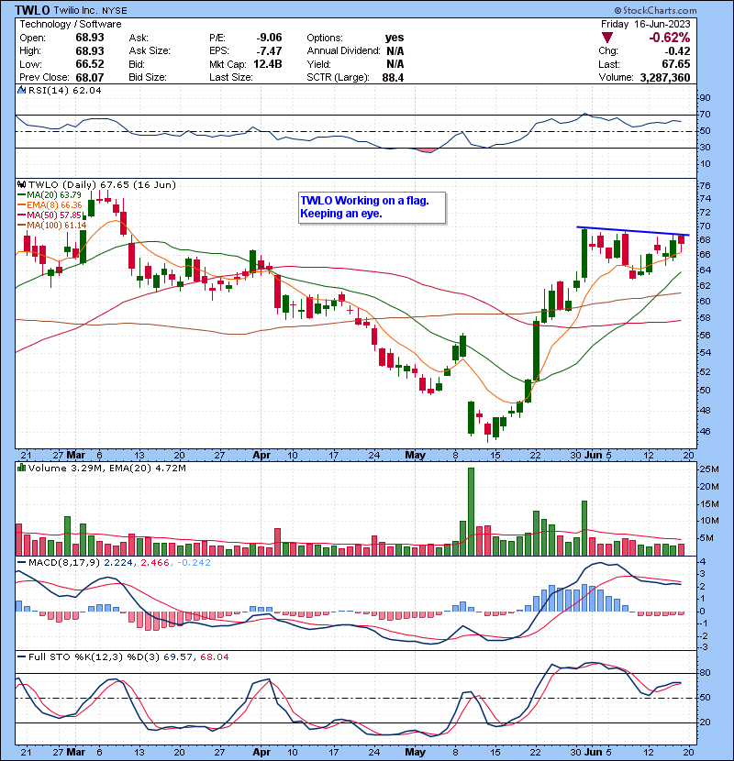Screen dimensions: 734x761
Task: Click the tallest green volume bar near 25M
Action: coord(471,512)
